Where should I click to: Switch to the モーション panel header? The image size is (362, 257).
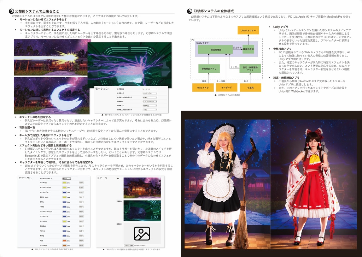pos(102,89)
